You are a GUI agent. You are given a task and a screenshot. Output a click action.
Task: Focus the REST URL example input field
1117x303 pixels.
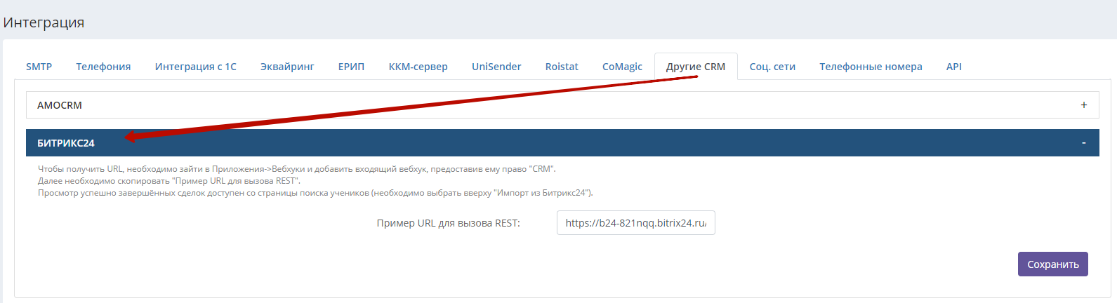point(636,223)
